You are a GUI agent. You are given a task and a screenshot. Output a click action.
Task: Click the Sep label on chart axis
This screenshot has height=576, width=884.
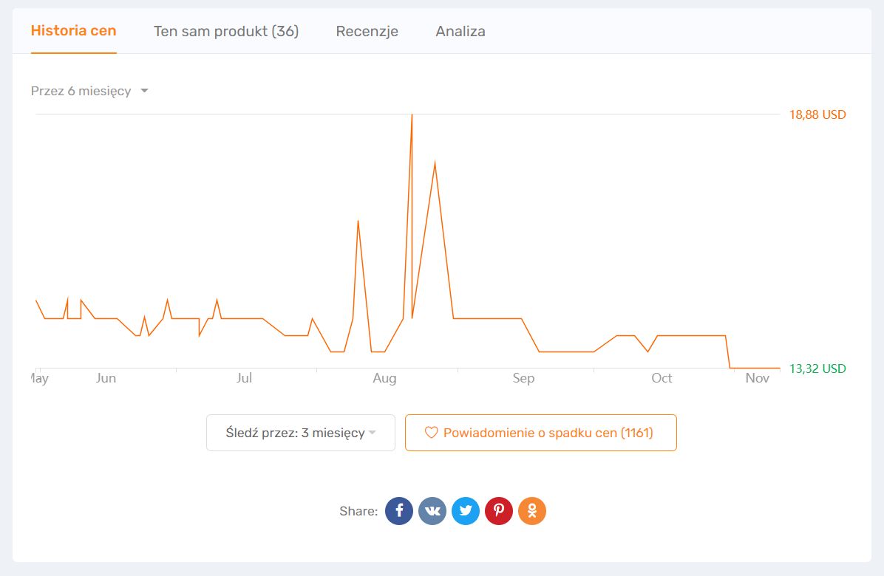(x=523, y=378)
